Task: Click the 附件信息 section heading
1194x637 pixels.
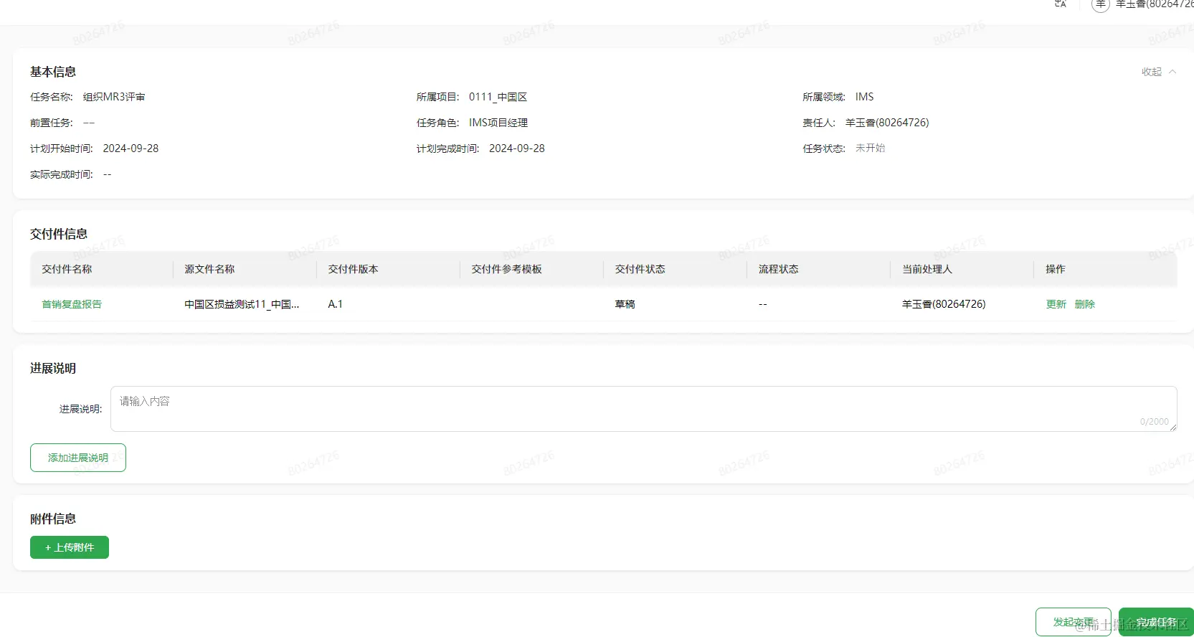Action: (53, 519)
